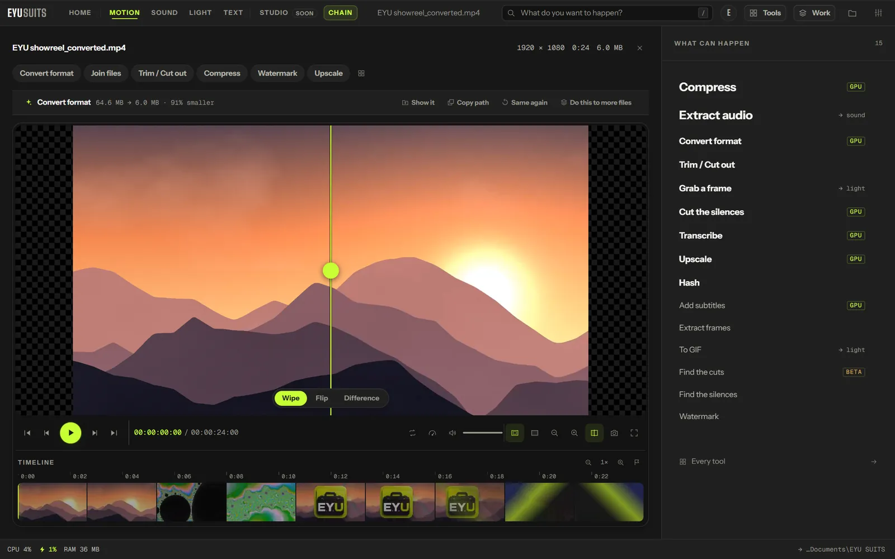The width and height of the screenshot is (895, 559).
Task: Switch to the SOUND tab
Action: (x=164, y=12)
